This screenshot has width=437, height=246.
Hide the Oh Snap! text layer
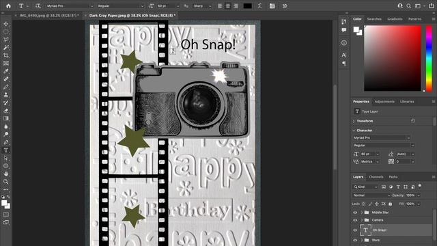(355, 230)
